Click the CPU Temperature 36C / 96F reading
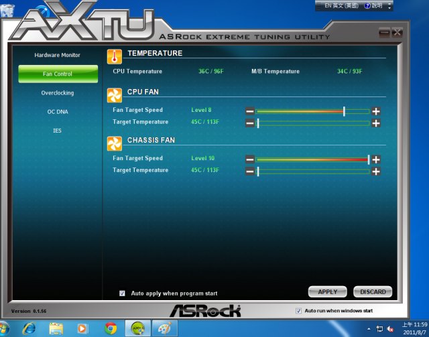Screen dimensions: 429x337 click(211, 72)
